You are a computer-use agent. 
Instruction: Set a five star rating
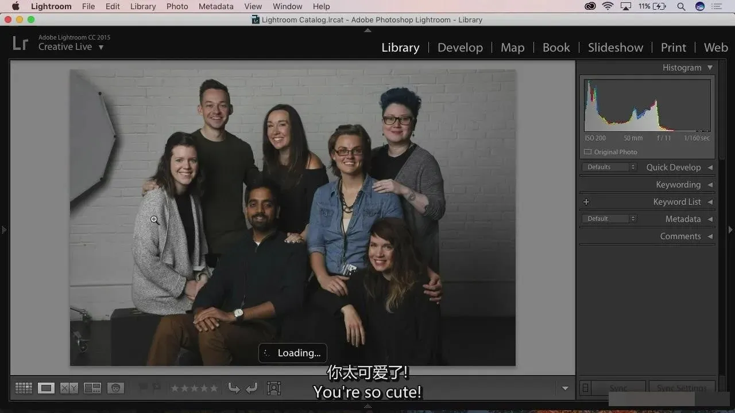click(x=214, y=388)
